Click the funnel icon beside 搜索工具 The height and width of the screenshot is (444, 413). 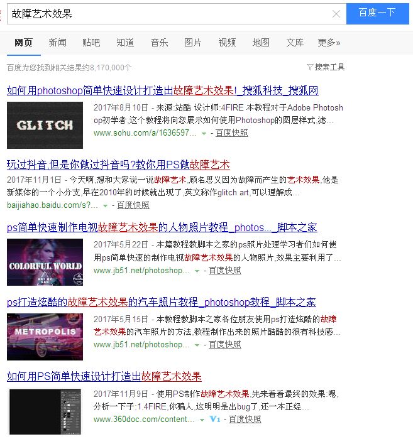[x=310, y=67]
